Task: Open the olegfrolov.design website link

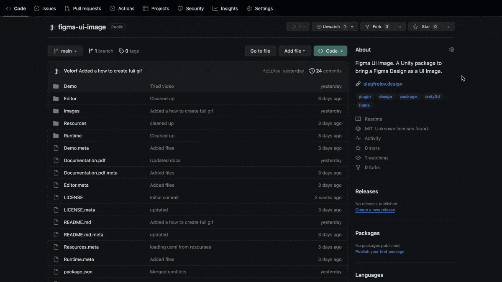Action: (383, 84)
